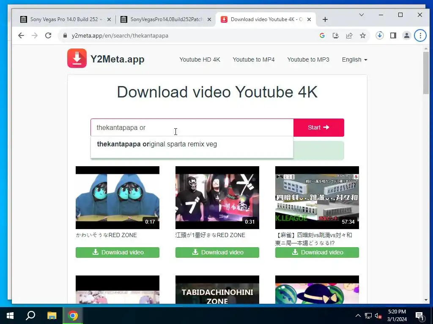Click the red Start button
This screenshot has height=324, width=433.
(x=319, y=127)
